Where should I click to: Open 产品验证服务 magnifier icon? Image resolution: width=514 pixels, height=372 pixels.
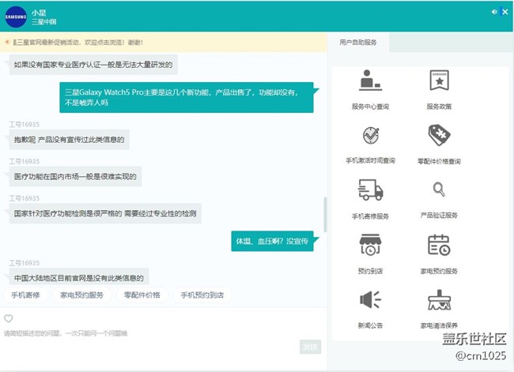point(439,190)
